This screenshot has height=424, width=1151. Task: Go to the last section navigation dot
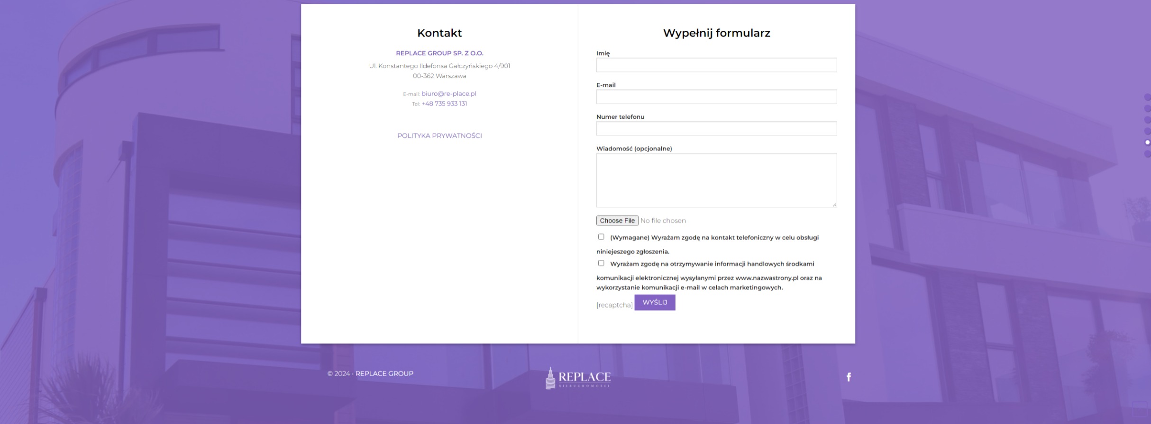(1147, 154)
